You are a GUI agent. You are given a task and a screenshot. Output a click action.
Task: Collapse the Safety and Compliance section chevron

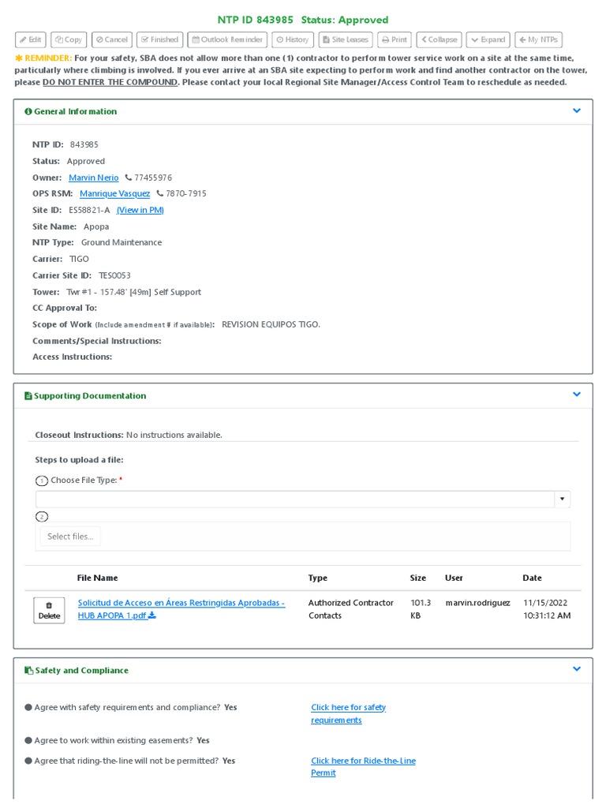pos(577,669)
